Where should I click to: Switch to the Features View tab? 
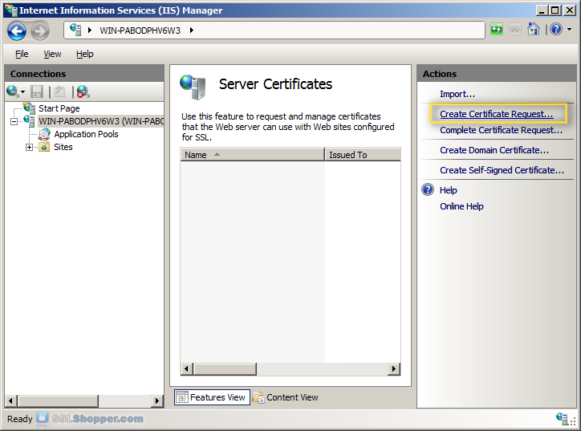pyautogui.click(x=212, y=397)
